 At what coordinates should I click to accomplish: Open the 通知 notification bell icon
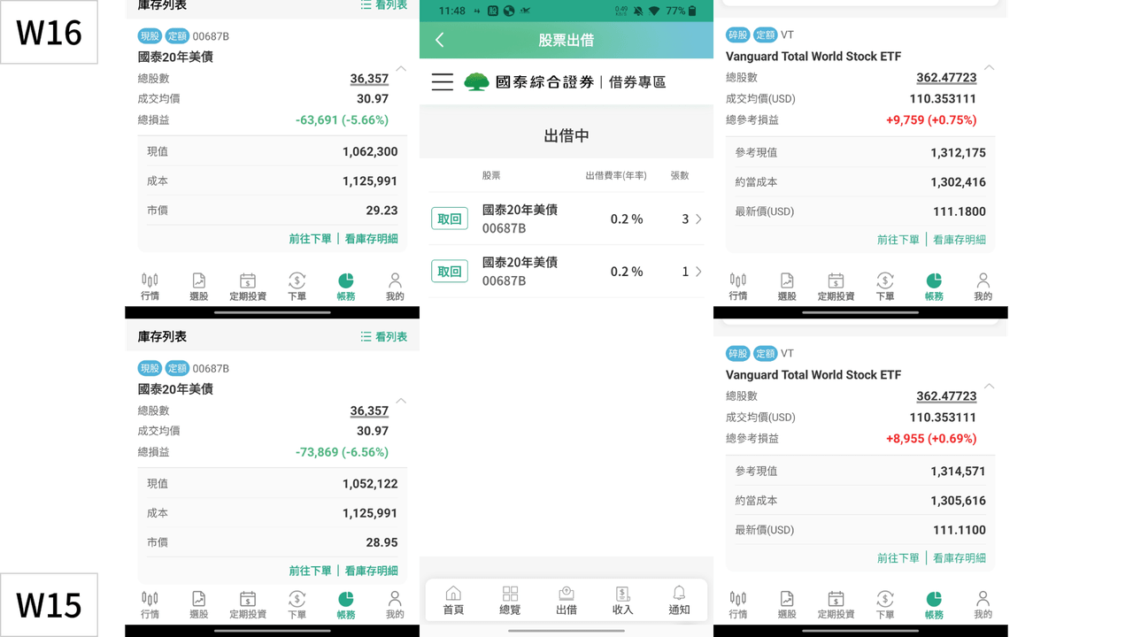click(680, 600)
